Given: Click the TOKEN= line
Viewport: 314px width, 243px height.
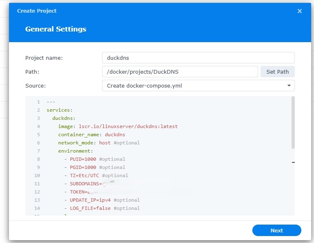Looking at the screenshot, I should (76, 192).
